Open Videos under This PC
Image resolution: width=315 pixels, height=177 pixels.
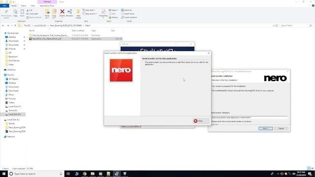point(11,103)
